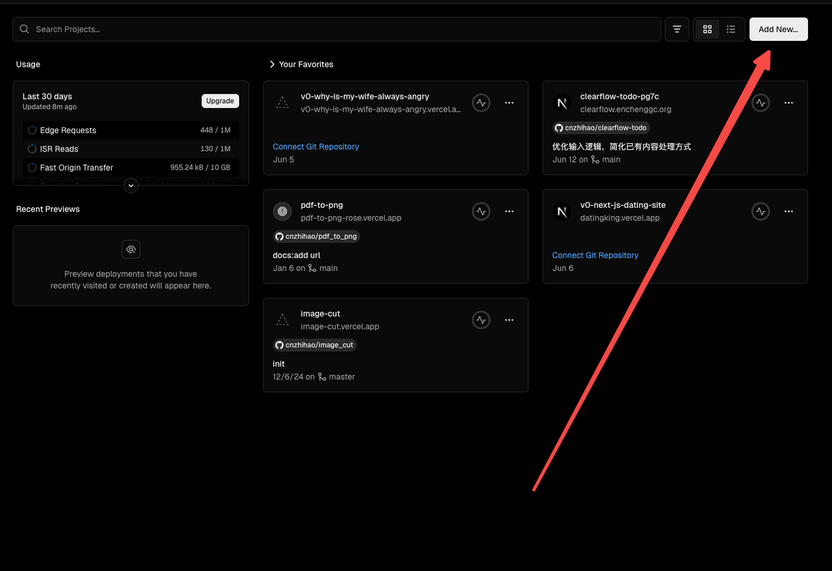
Task: Open activity icon for v0-why-is-my-wife-always-angry
Action: [x=481, y=103]
